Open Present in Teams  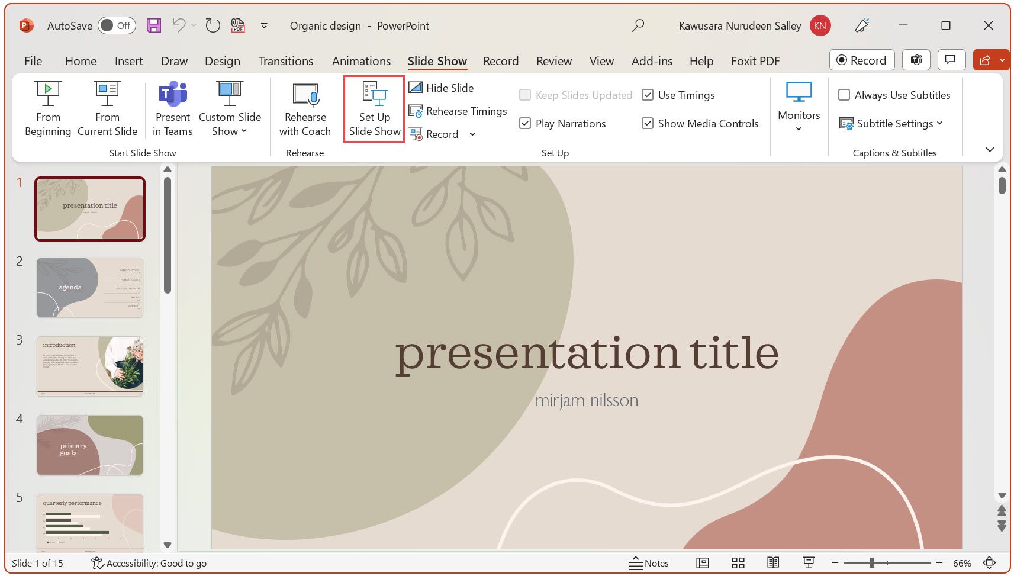click(172, 109)
